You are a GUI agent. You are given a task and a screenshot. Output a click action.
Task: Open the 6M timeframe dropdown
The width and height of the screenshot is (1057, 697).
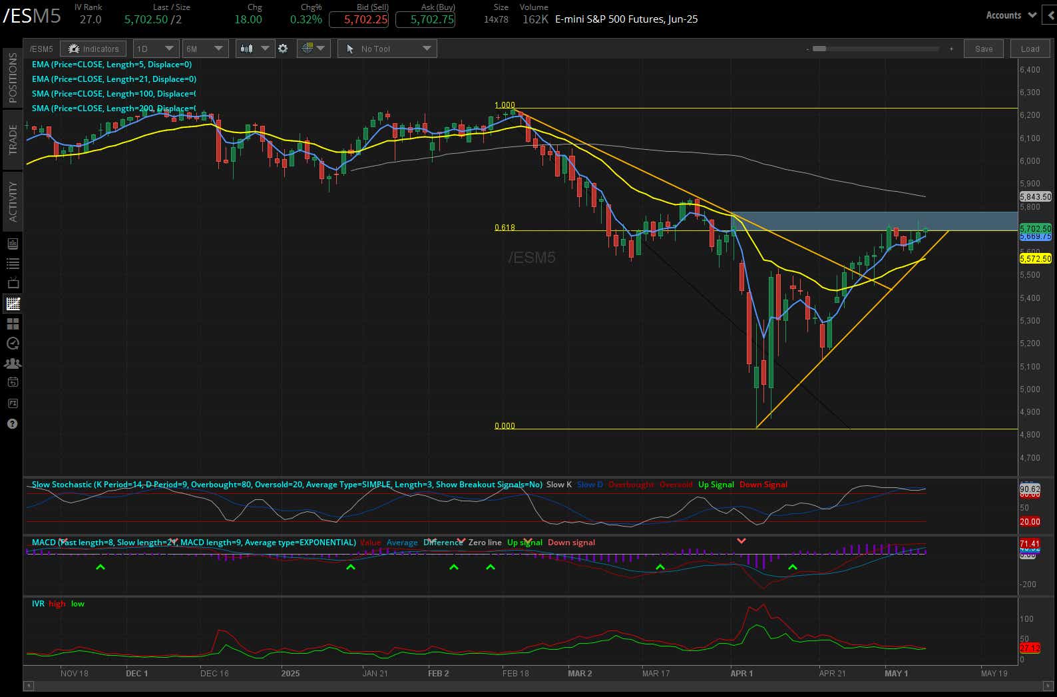(205, 49)
